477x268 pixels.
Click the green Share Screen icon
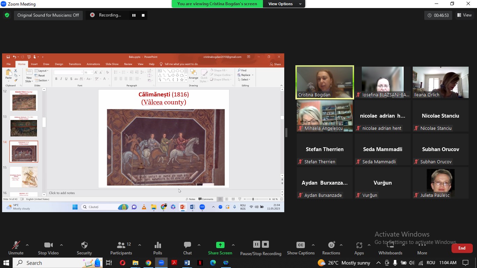220,245
